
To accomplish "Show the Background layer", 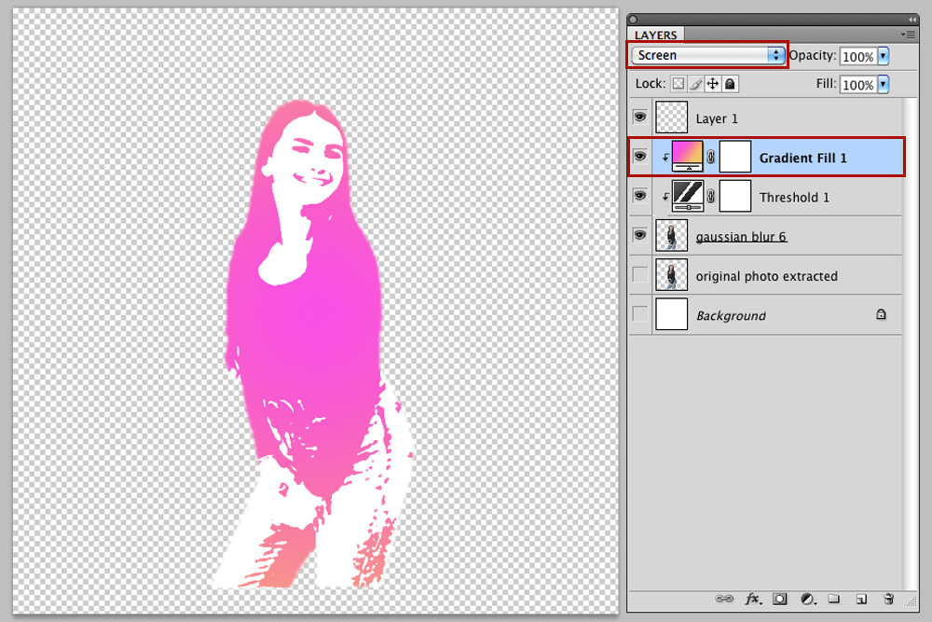I will [639, 314].
